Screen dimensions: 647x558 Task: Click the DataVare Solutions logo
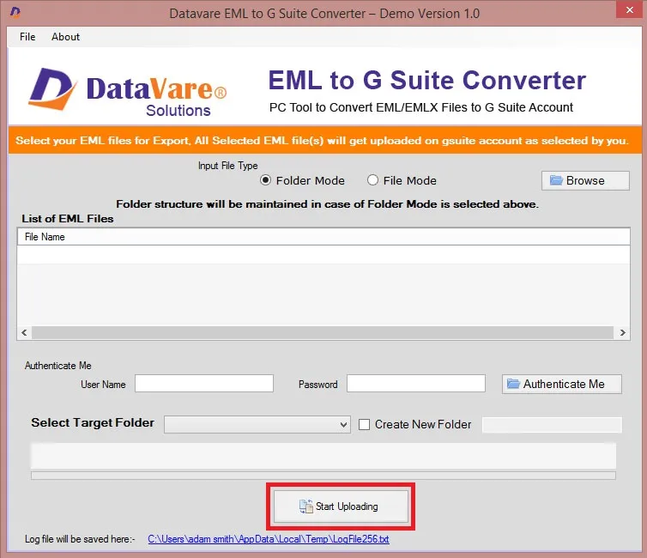click(127, 92)
